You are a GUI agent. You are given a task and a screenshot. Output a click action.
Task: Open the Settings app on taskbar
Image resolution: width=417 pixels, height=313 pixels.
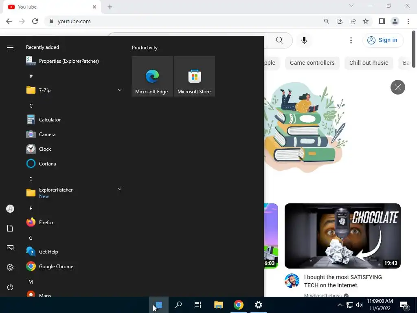point(259,305)
